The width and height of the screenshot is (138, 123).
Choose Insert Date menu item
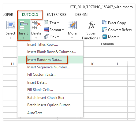[x=50, y=82]
